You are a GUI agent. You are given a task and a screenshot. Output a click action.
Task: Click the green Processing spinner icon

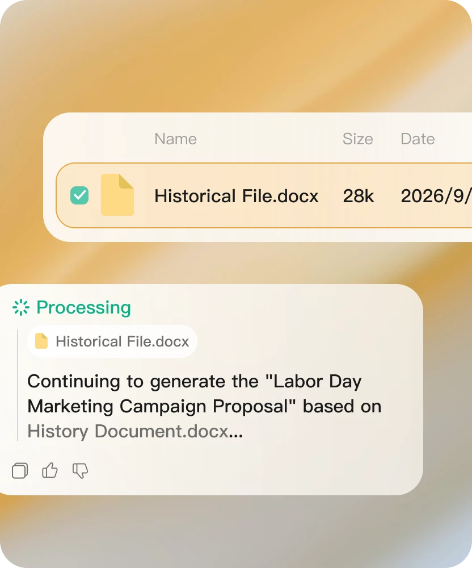21,307
